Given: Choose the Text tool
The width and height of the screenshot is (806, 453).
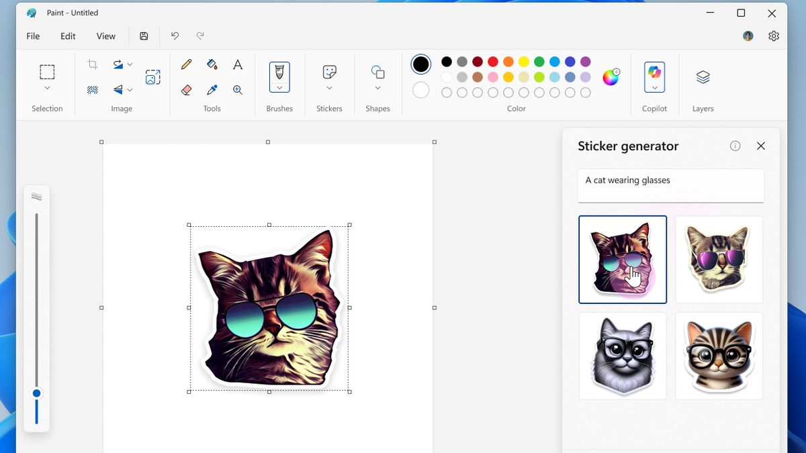Looking at the screenshot, I should 237,64.
